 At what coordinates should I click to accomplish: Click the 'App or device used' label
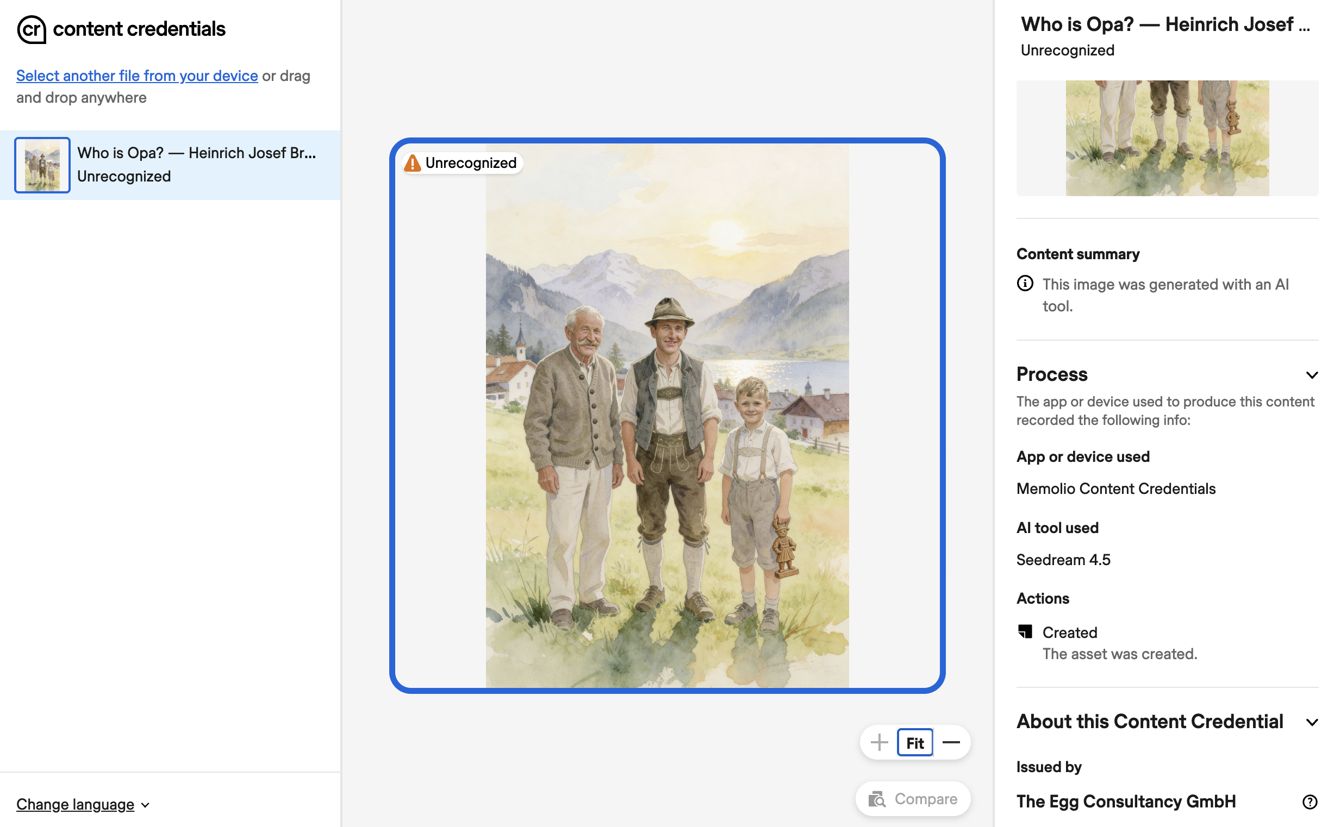[x=1082, y=456]
